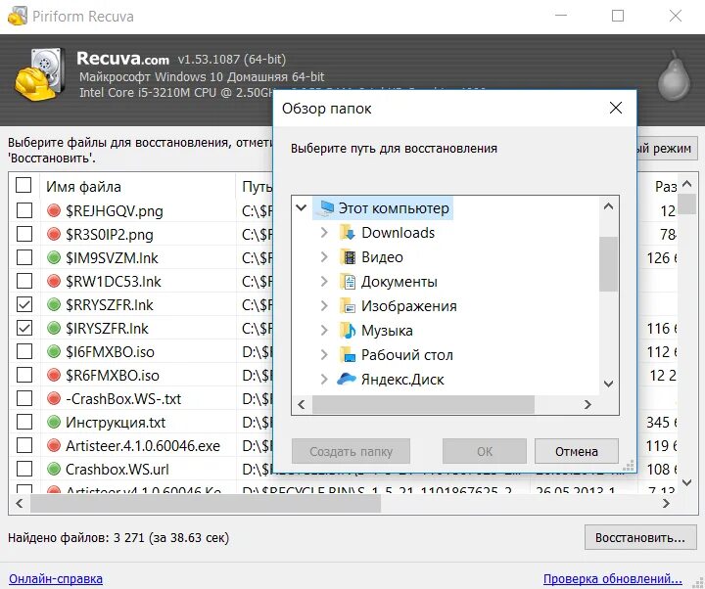Click the green status dot for Инструкция.txt

click(54, 422)
